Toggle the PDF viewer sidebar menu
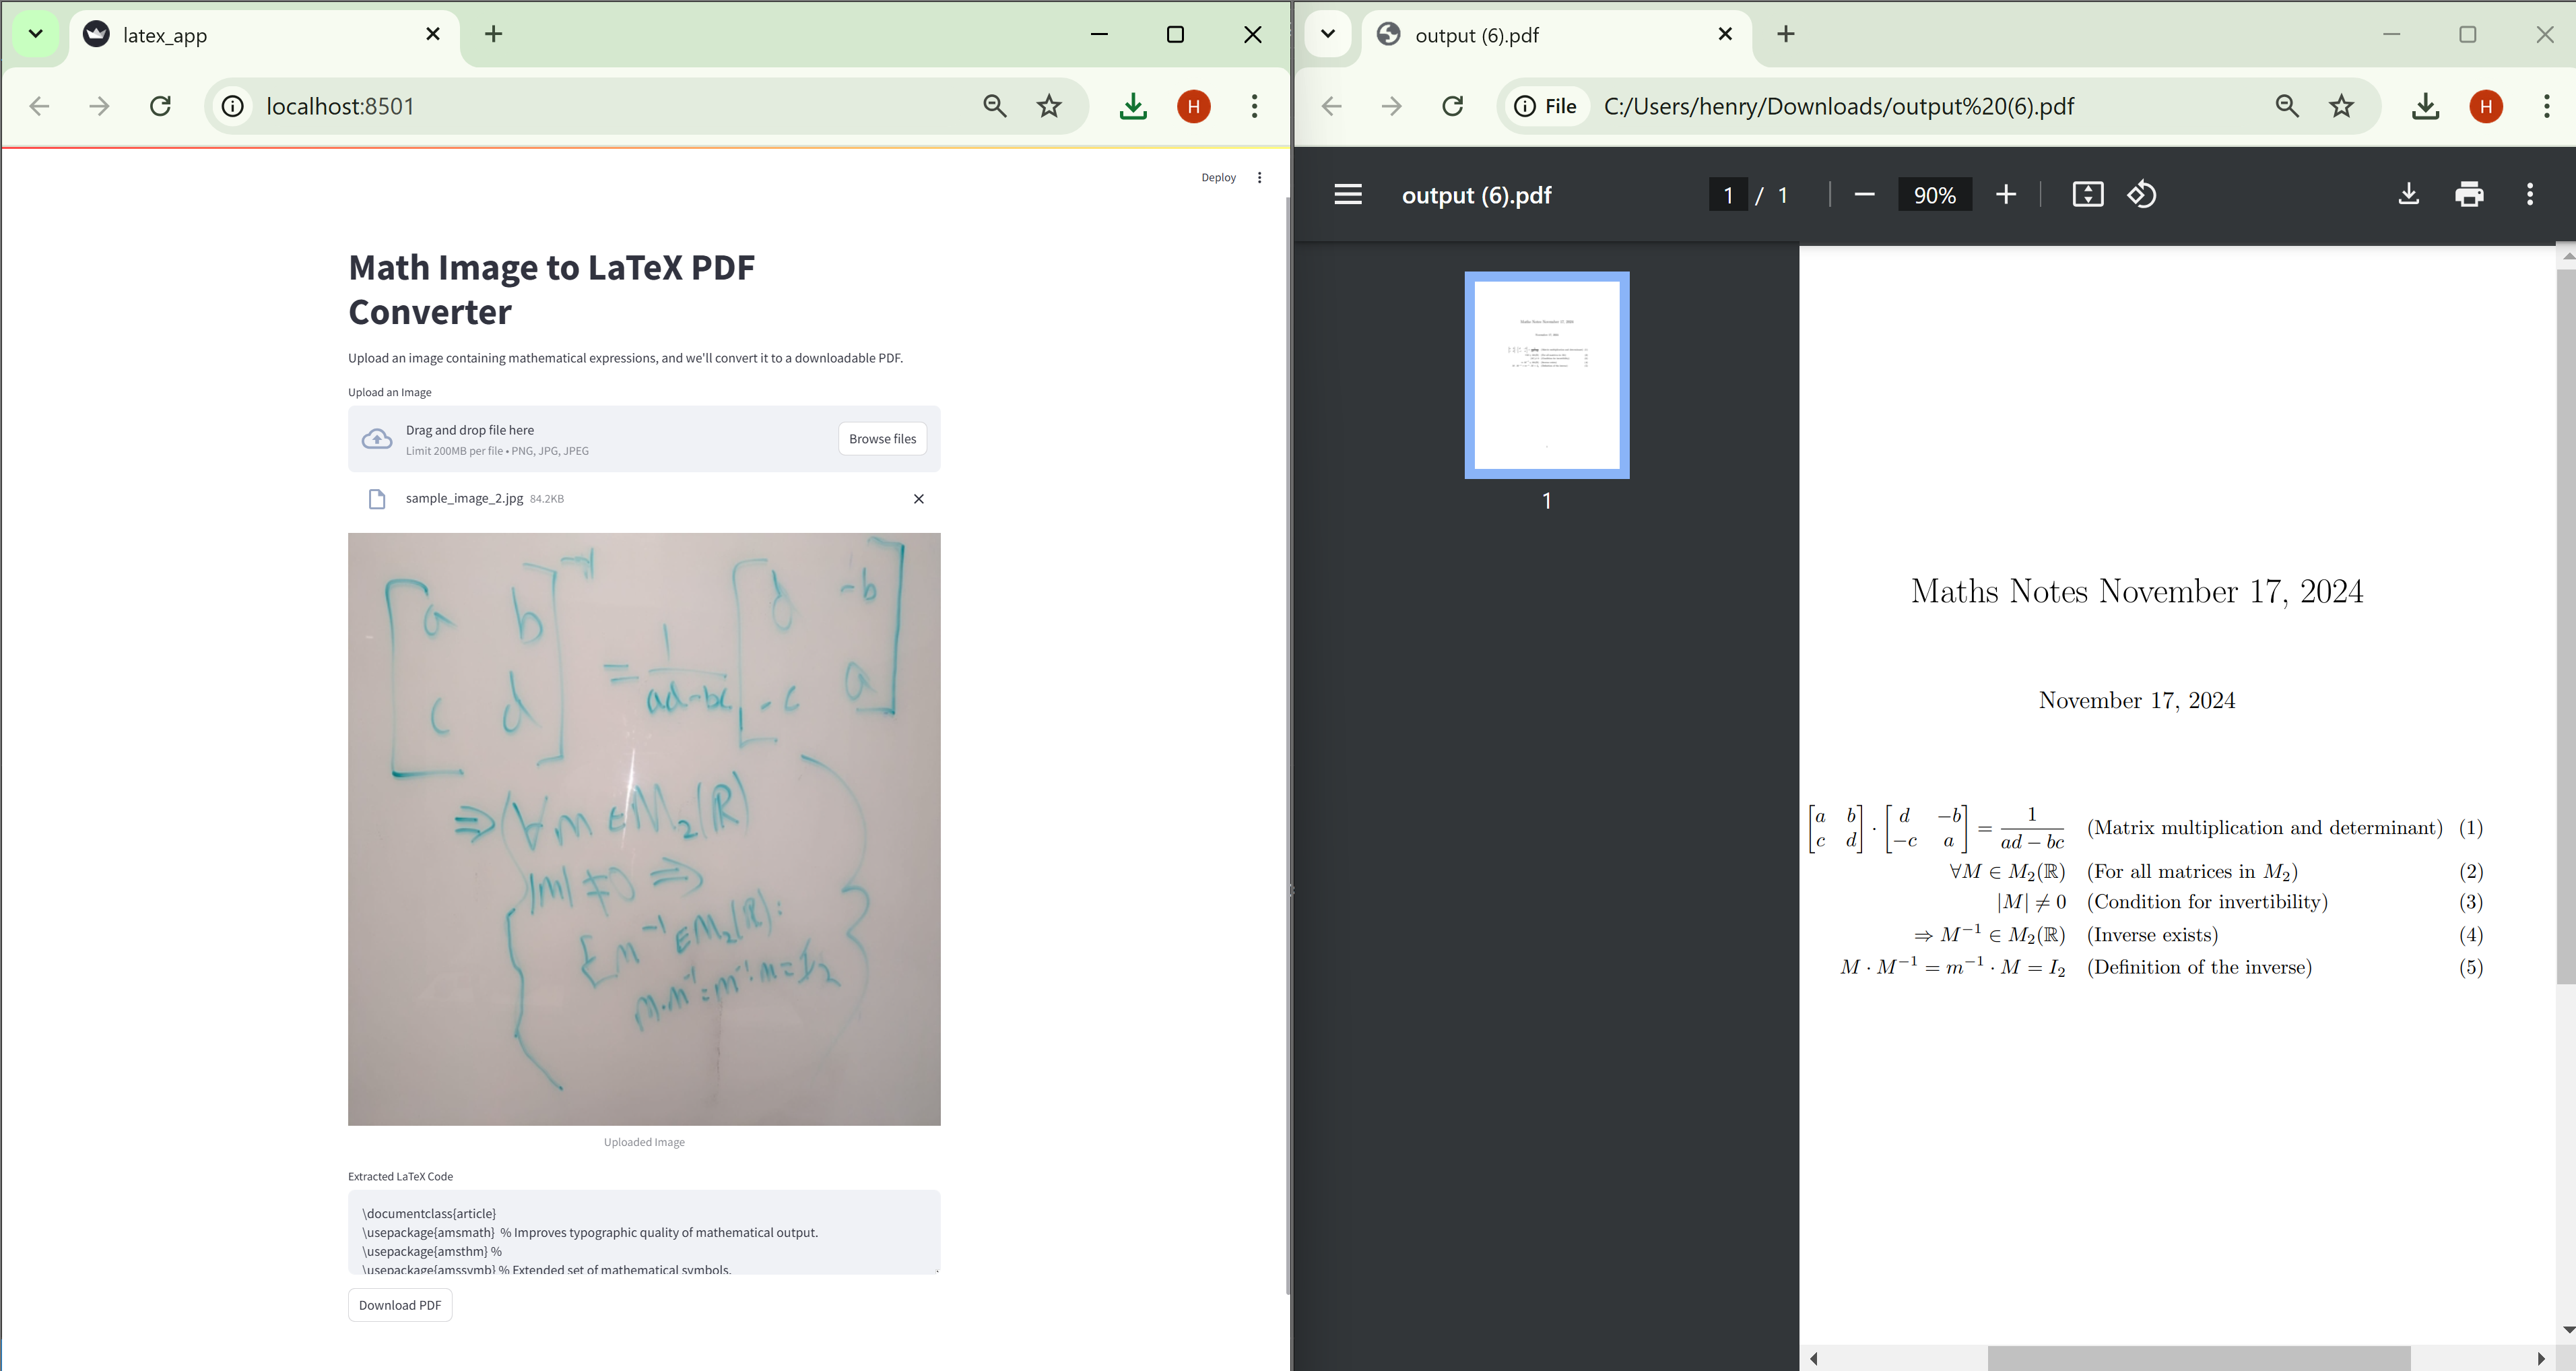Image resolution: width=2576 pixels, height=1371 pixels. [1347, 194]
